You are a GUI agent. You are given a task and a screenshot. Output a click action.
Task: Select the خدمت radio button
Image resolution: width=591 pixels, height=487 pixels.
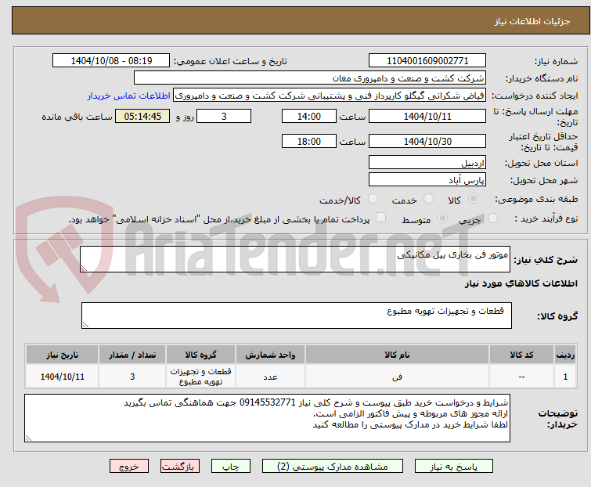428,199
